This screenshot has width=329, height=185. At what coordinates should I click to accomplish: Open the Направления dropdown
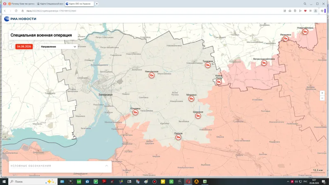tap(58, 46)
